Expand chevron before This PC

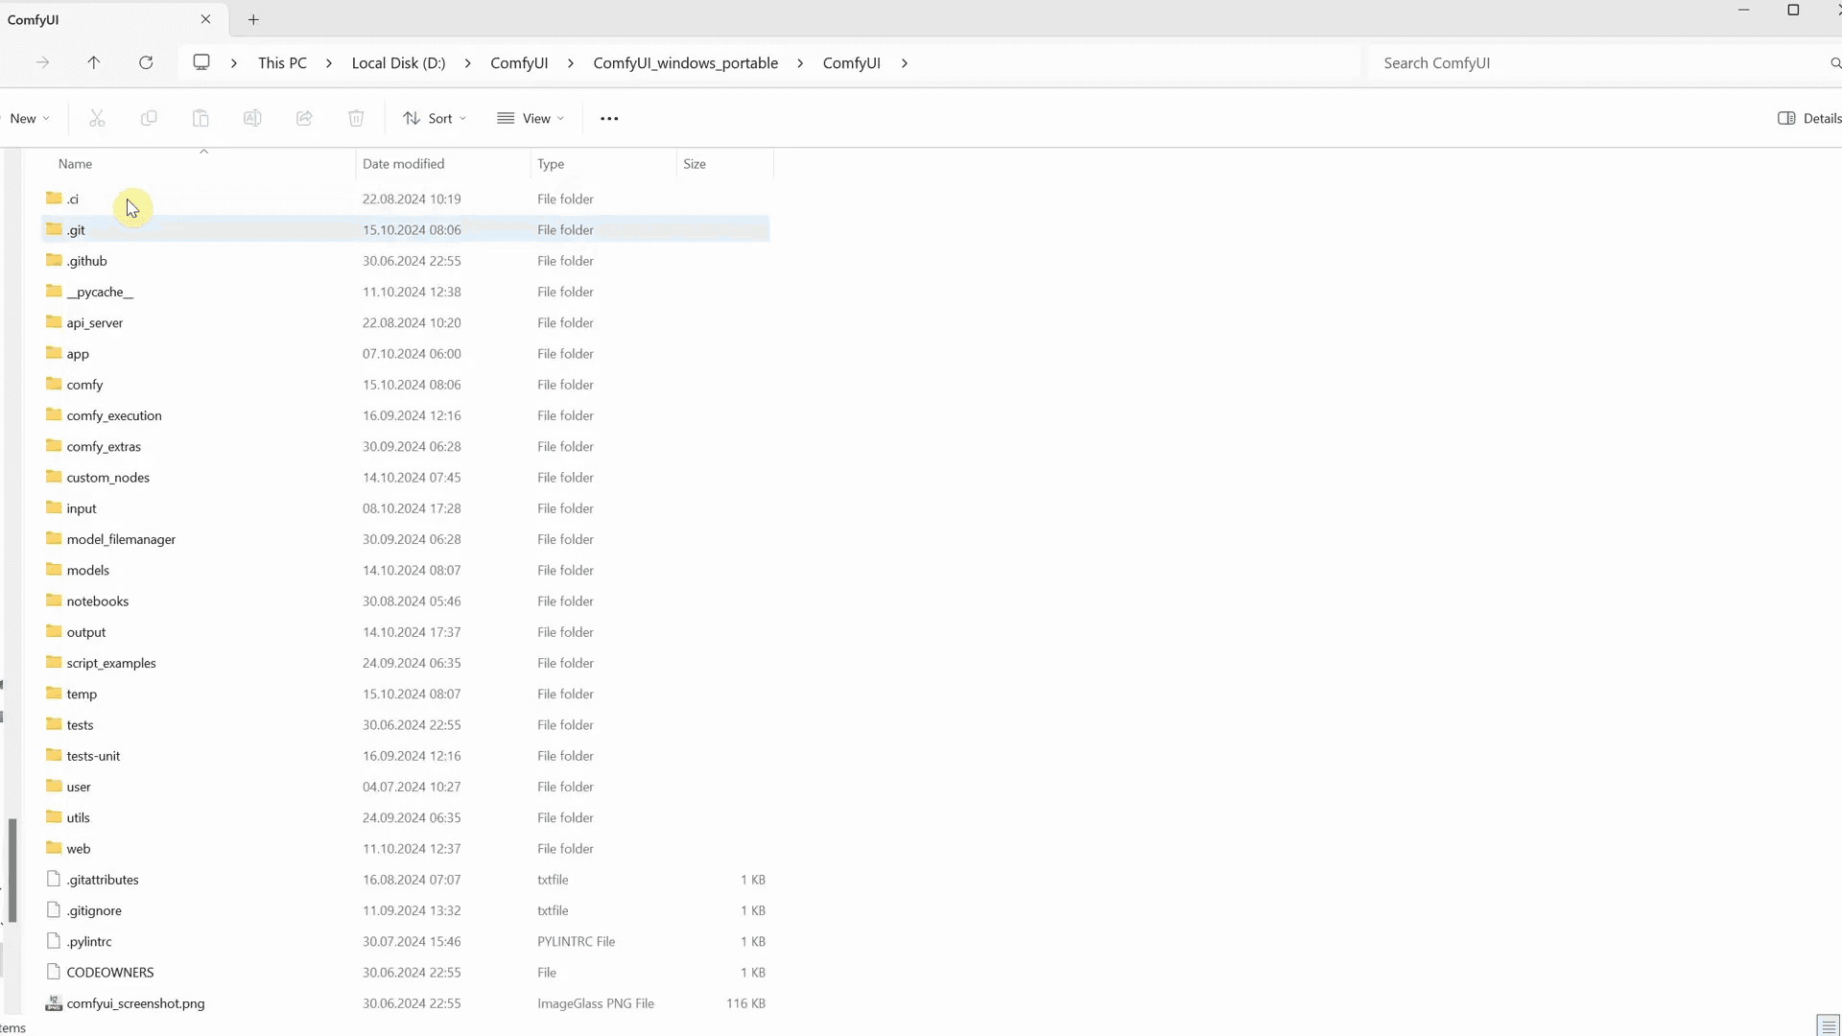(234, 63)
